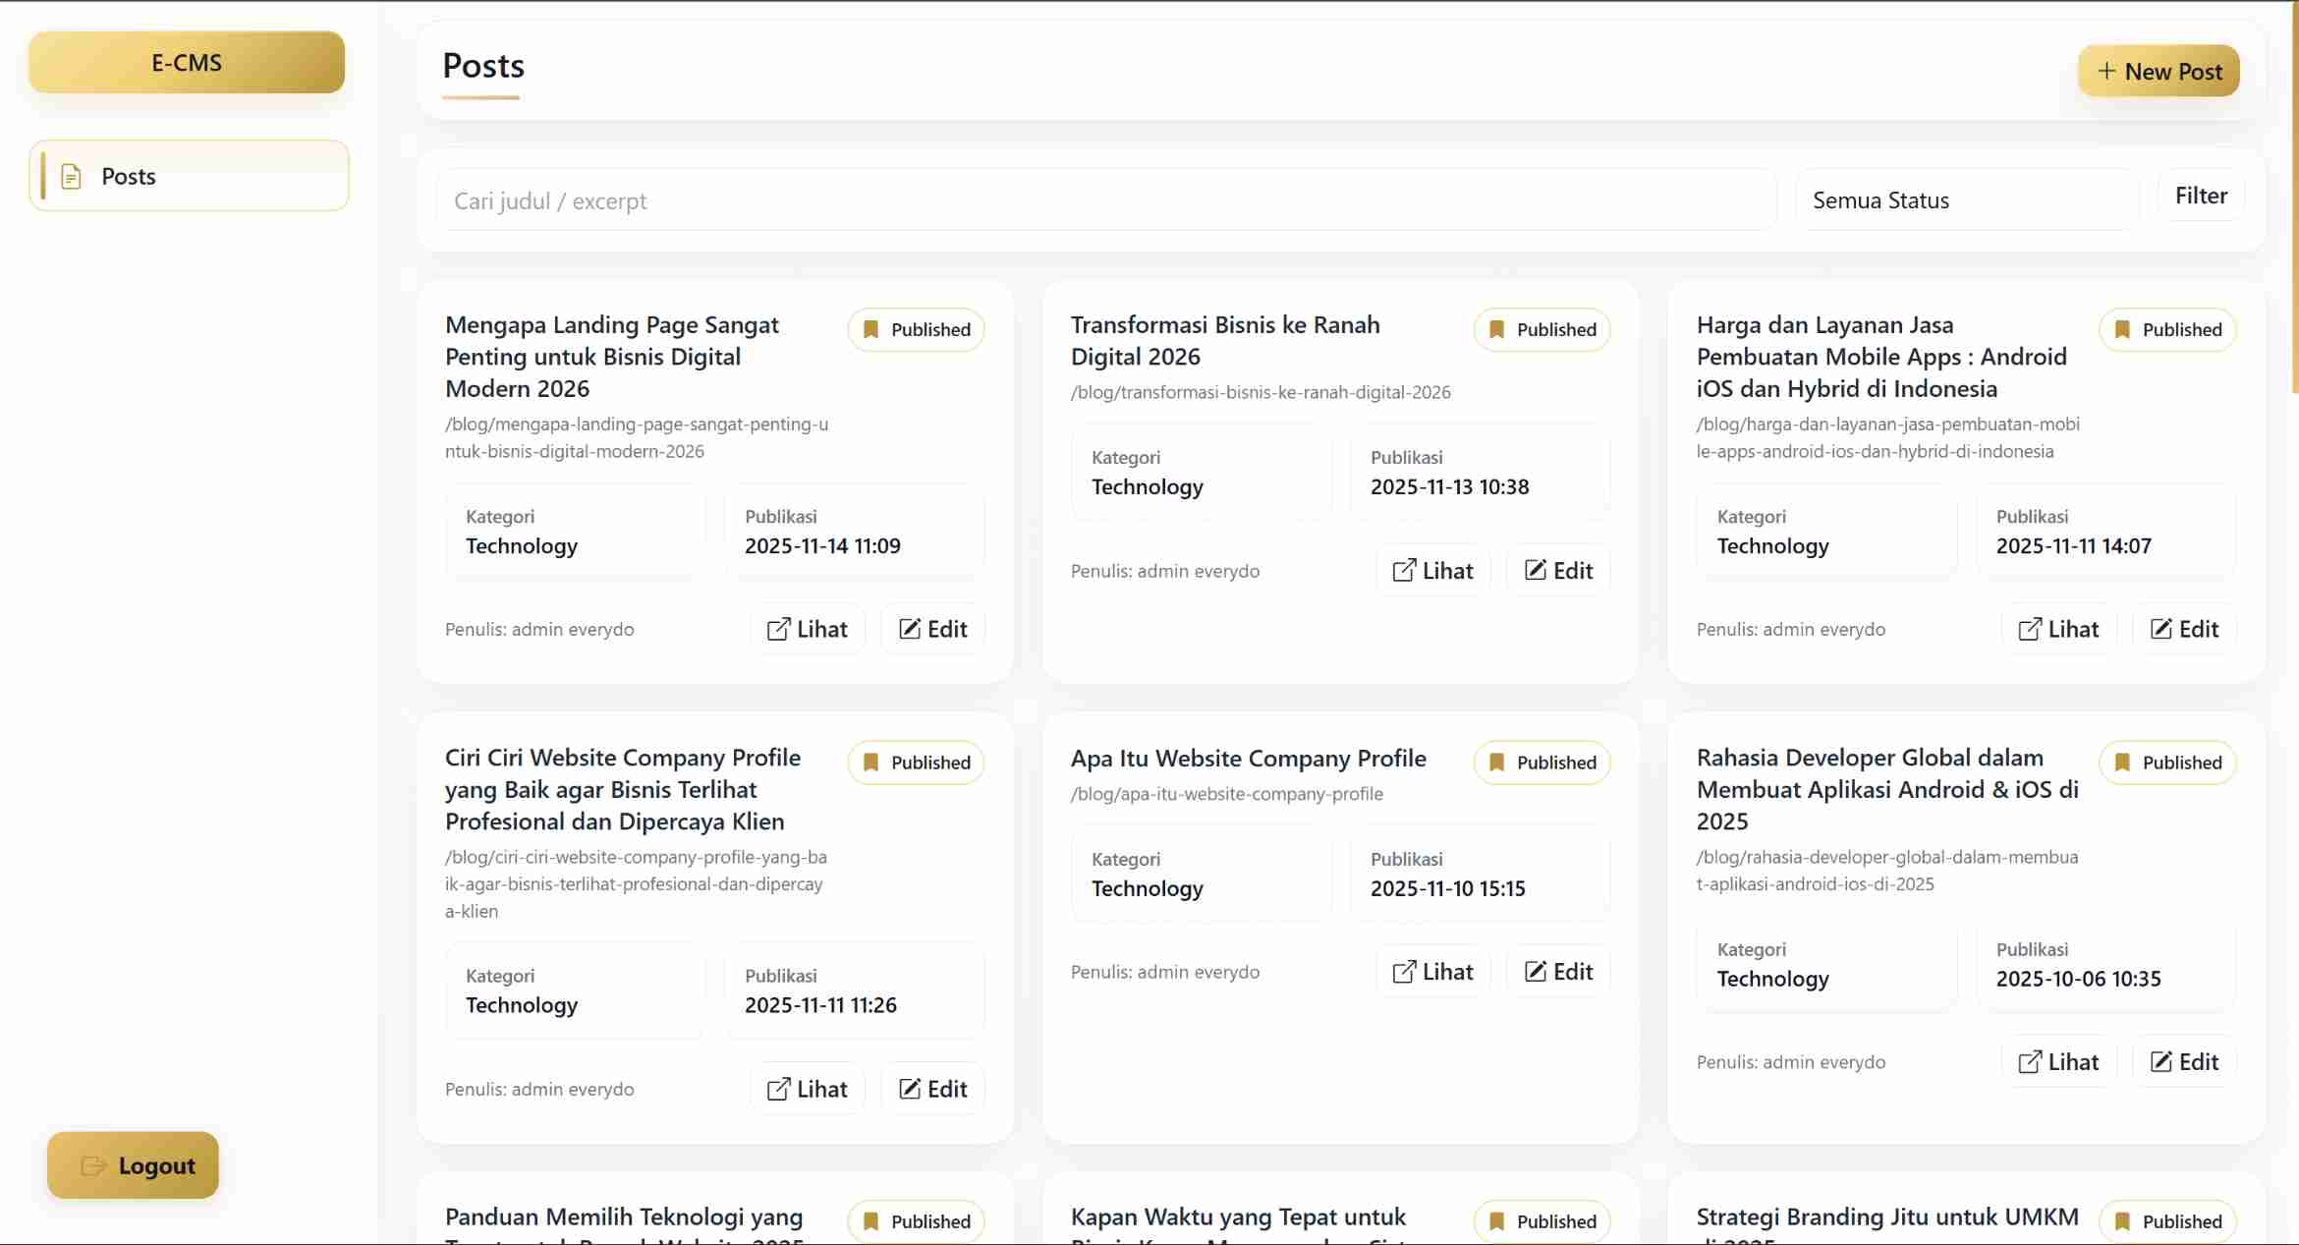Click pencil icon on Transformasi Bisnis Edit
Image resolution: width=2299 pixels, height=1245 pixels.
click(1536, 570)
